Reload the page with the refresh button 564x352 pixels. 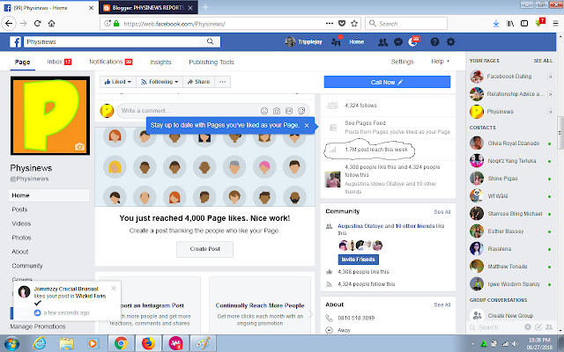[37, 24]
